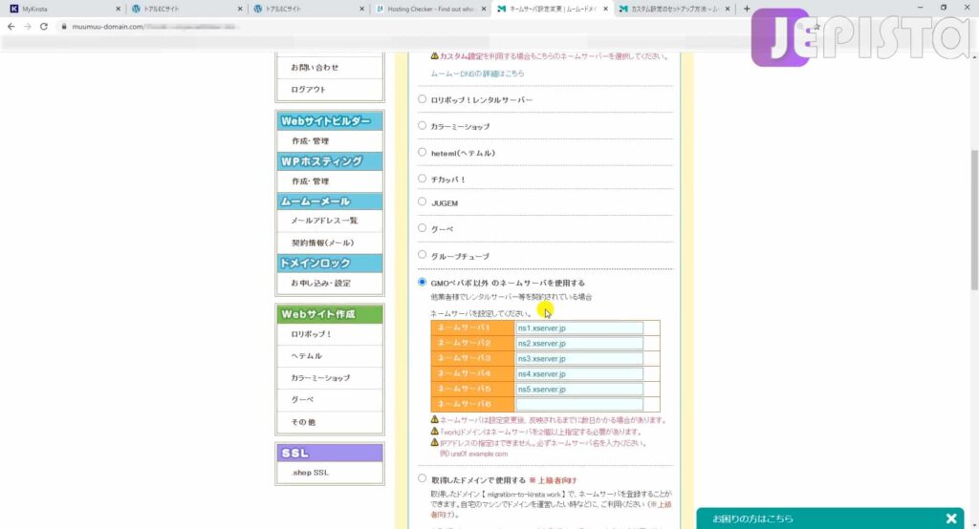Click the ネームサーバ2 field with ns2.xserver.jp
Image resolution: width=979 pixels, height=529 pixels.
[x=578, y=343]
